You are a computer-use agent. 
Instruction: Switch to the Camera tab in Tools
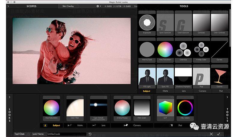pyautogui.click(x=202, y=91)
